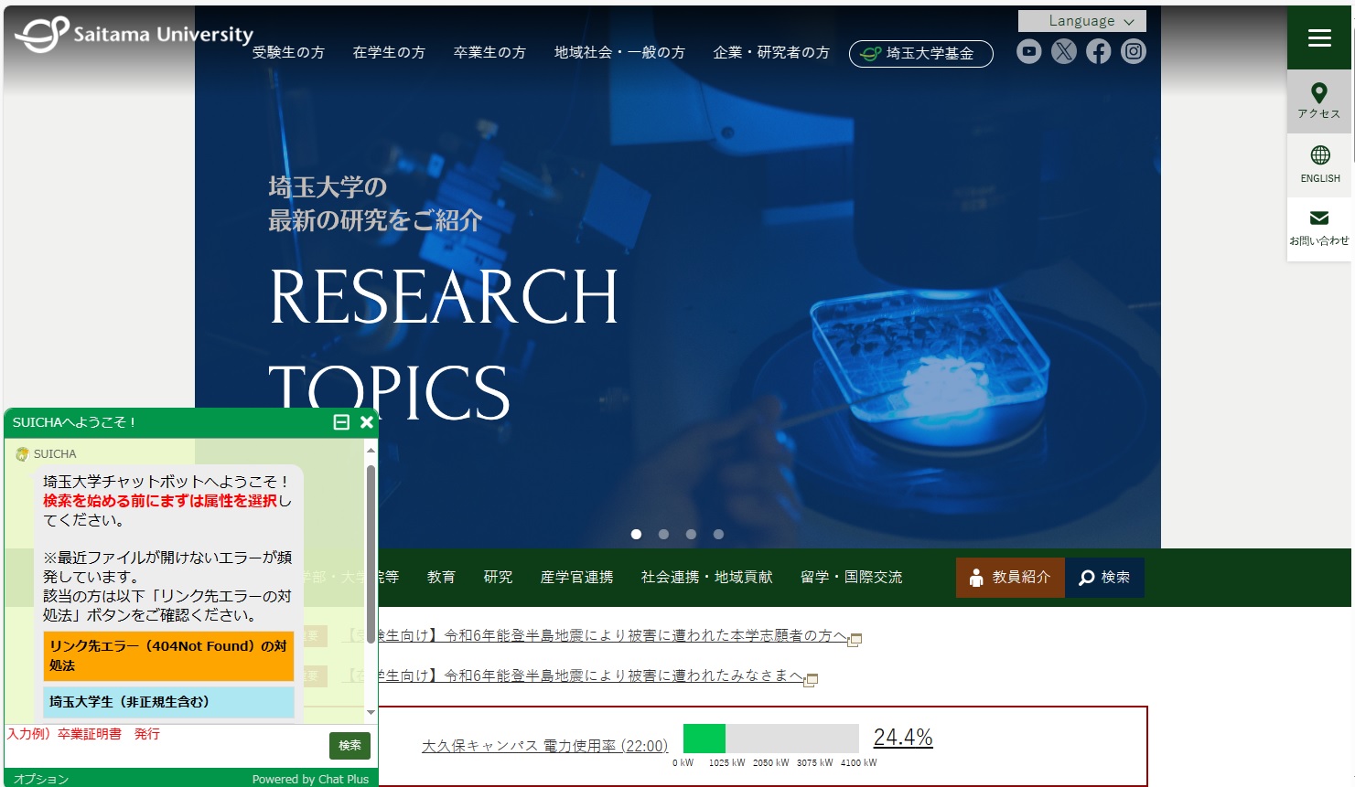The image size is (1355, 787).
Task: Click the chatbot search input field
Action: (x=165, y=746)
